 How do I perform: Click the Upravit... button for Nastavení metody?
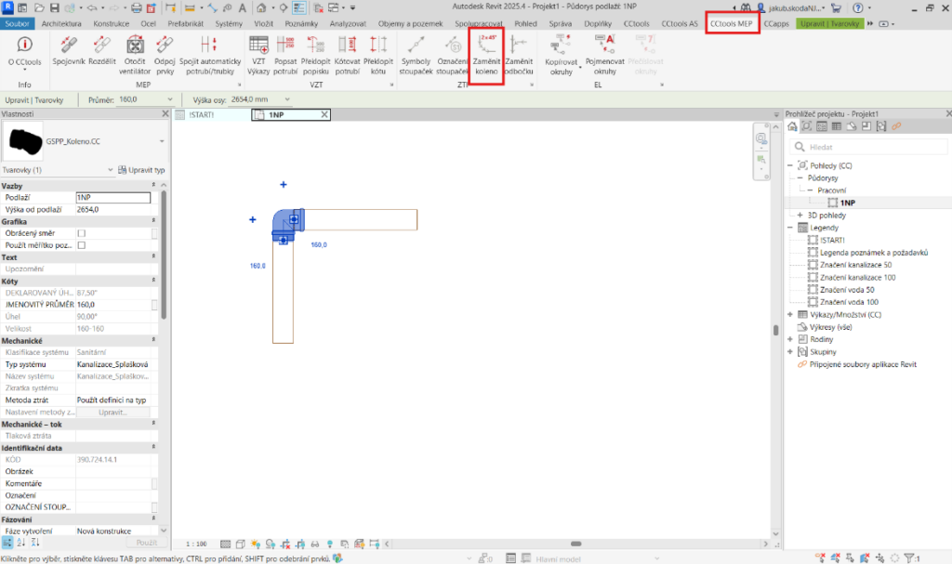pos(112,413)
